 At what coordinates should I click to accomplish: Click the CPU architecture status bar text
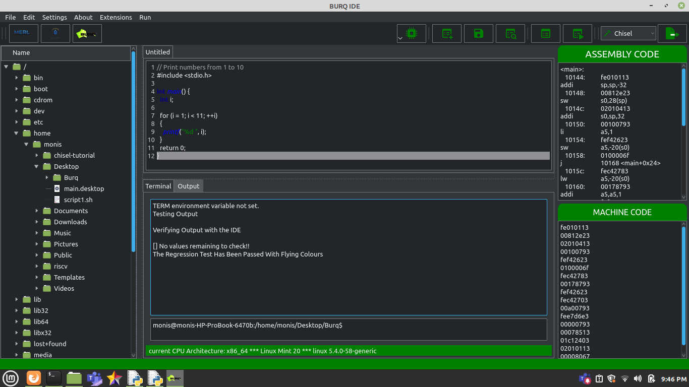262,351
